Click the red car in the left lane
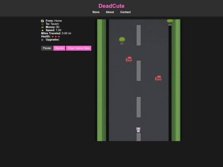Screen dimensions: 223x167 (x=129, y=59)
